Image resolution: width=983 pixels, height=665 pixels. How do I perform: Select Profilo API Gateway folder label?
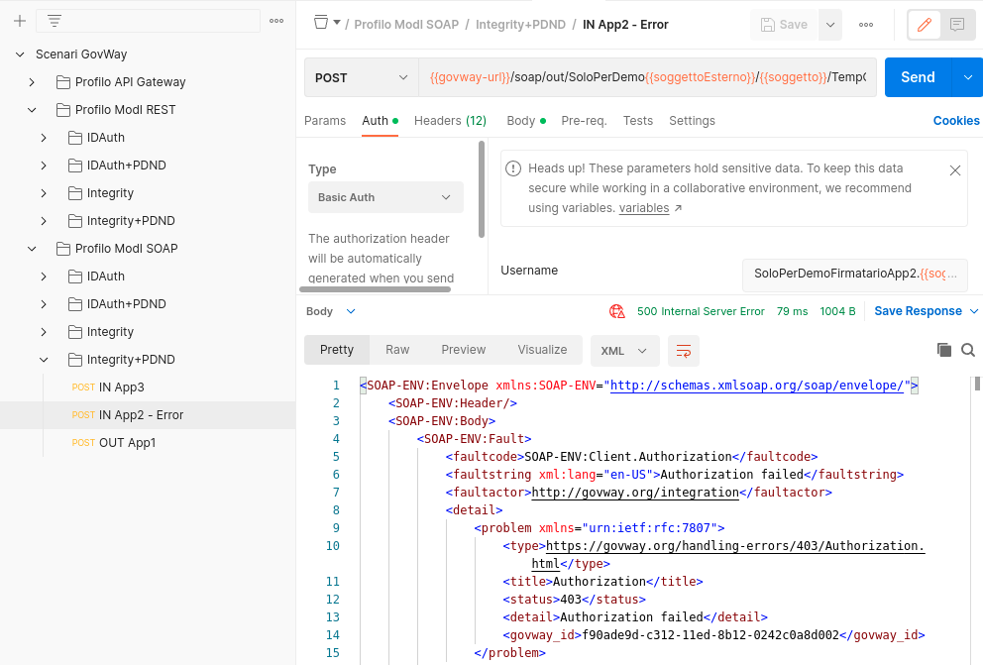click(131, 82)
